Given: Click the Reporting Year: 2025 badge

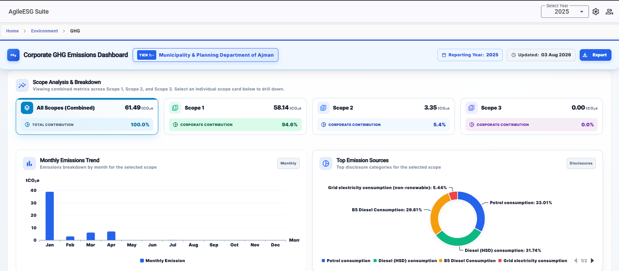Looking at the screenshot, I should [470, 55].
